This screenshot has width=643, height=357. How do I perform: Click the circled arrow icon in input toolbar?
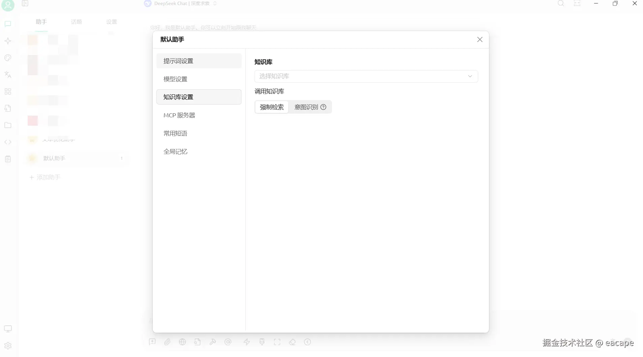[307, 342]
